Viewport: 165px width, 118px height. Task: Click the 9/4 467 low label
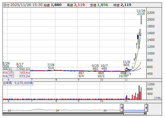81,74
